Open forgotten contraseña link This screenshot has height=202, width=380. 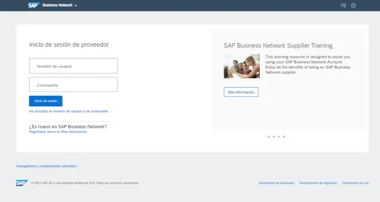99,111
